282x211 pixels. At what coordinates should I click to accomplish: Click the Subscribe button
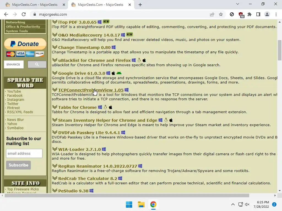tap(18, 165)
